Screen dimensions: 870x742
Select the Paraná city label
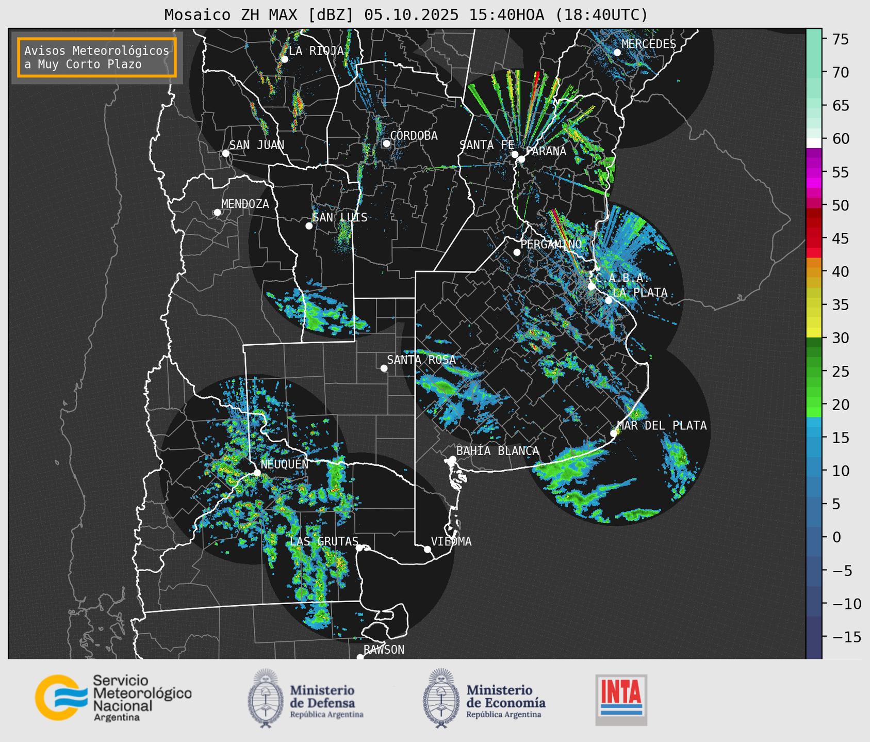pos(546,151)
